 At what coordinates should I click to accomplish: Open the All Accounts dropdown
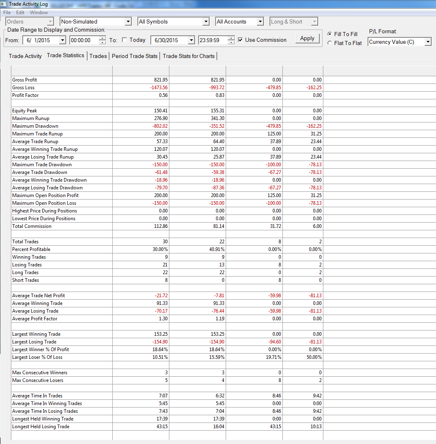(260, 21)
